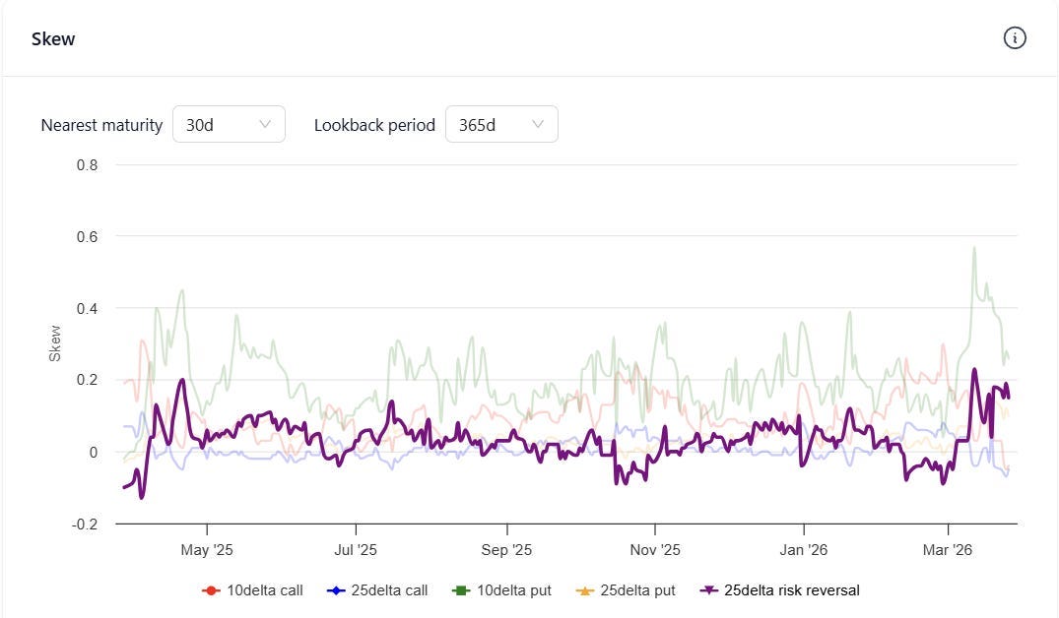Viewport: 1059px width, 618px height.
Task: Click the red circle 10delta call marker
Action: [x=210, y=590]
